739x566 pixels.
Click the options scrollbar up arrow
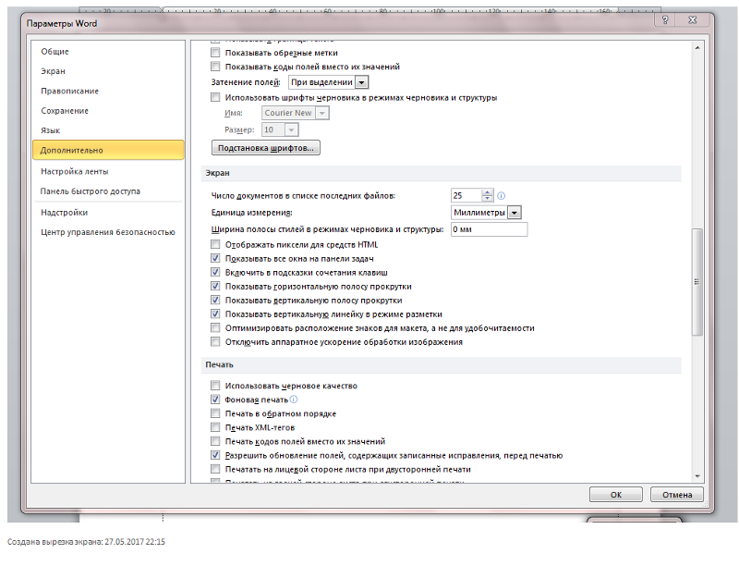coord(697,48)
